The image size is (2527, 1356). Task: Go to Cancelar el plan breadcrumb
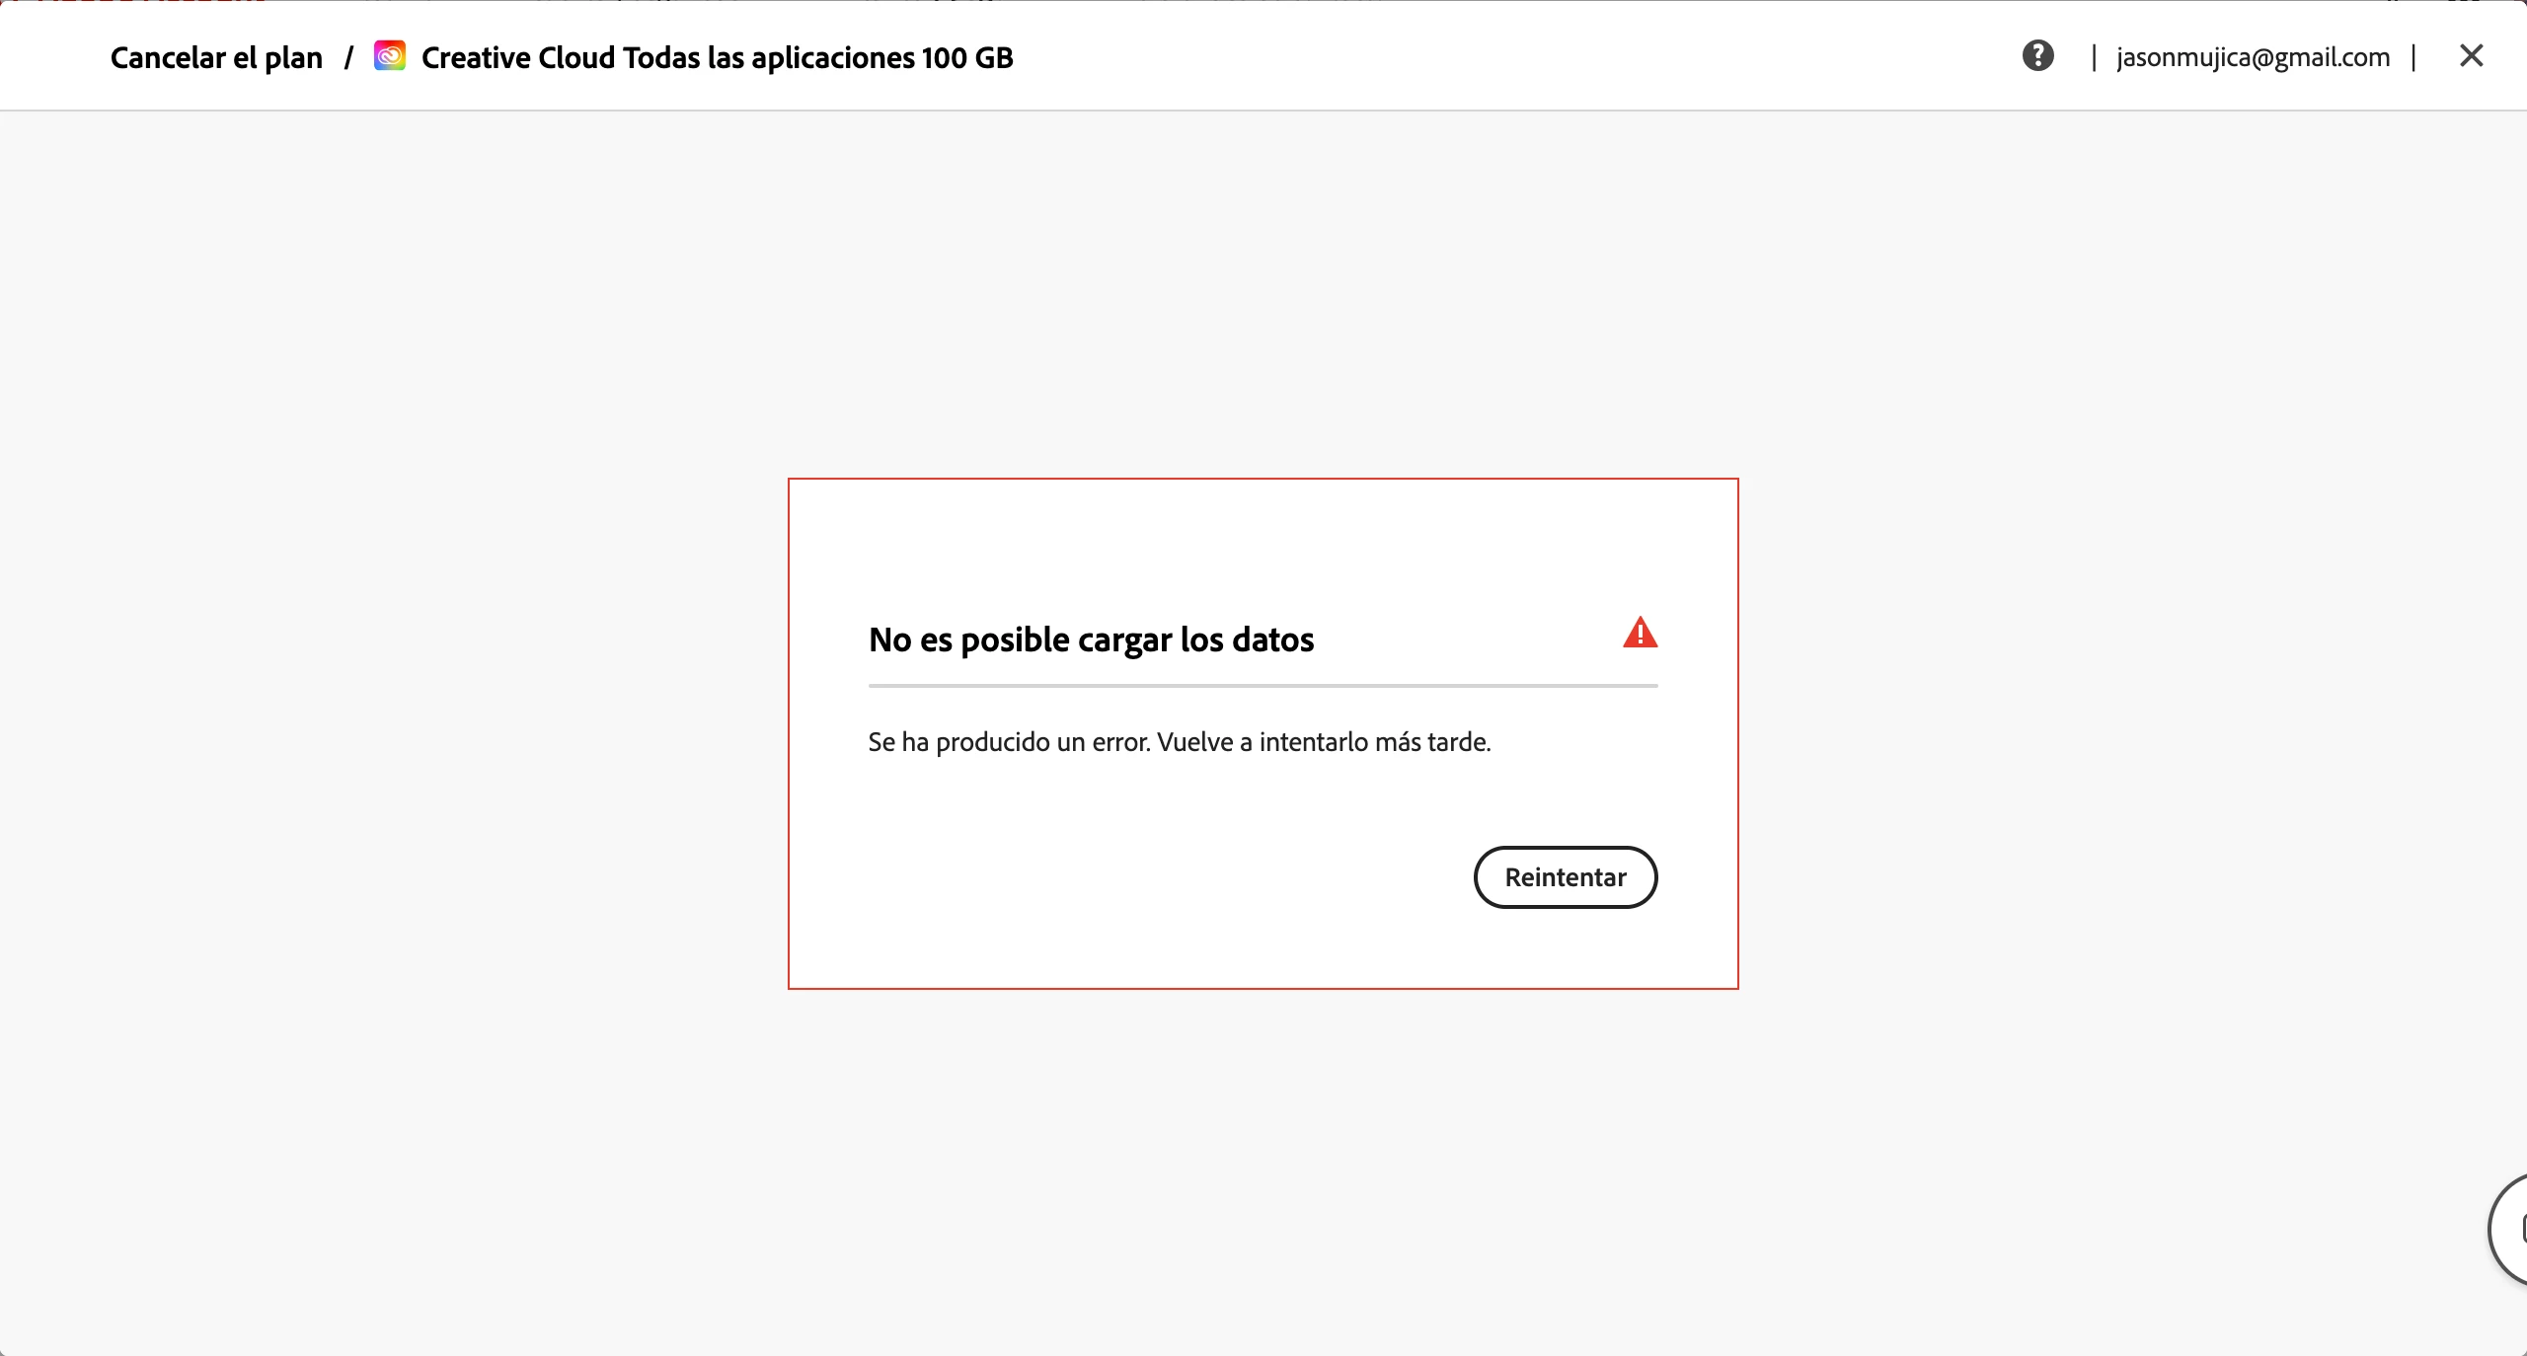coord(216,58)
